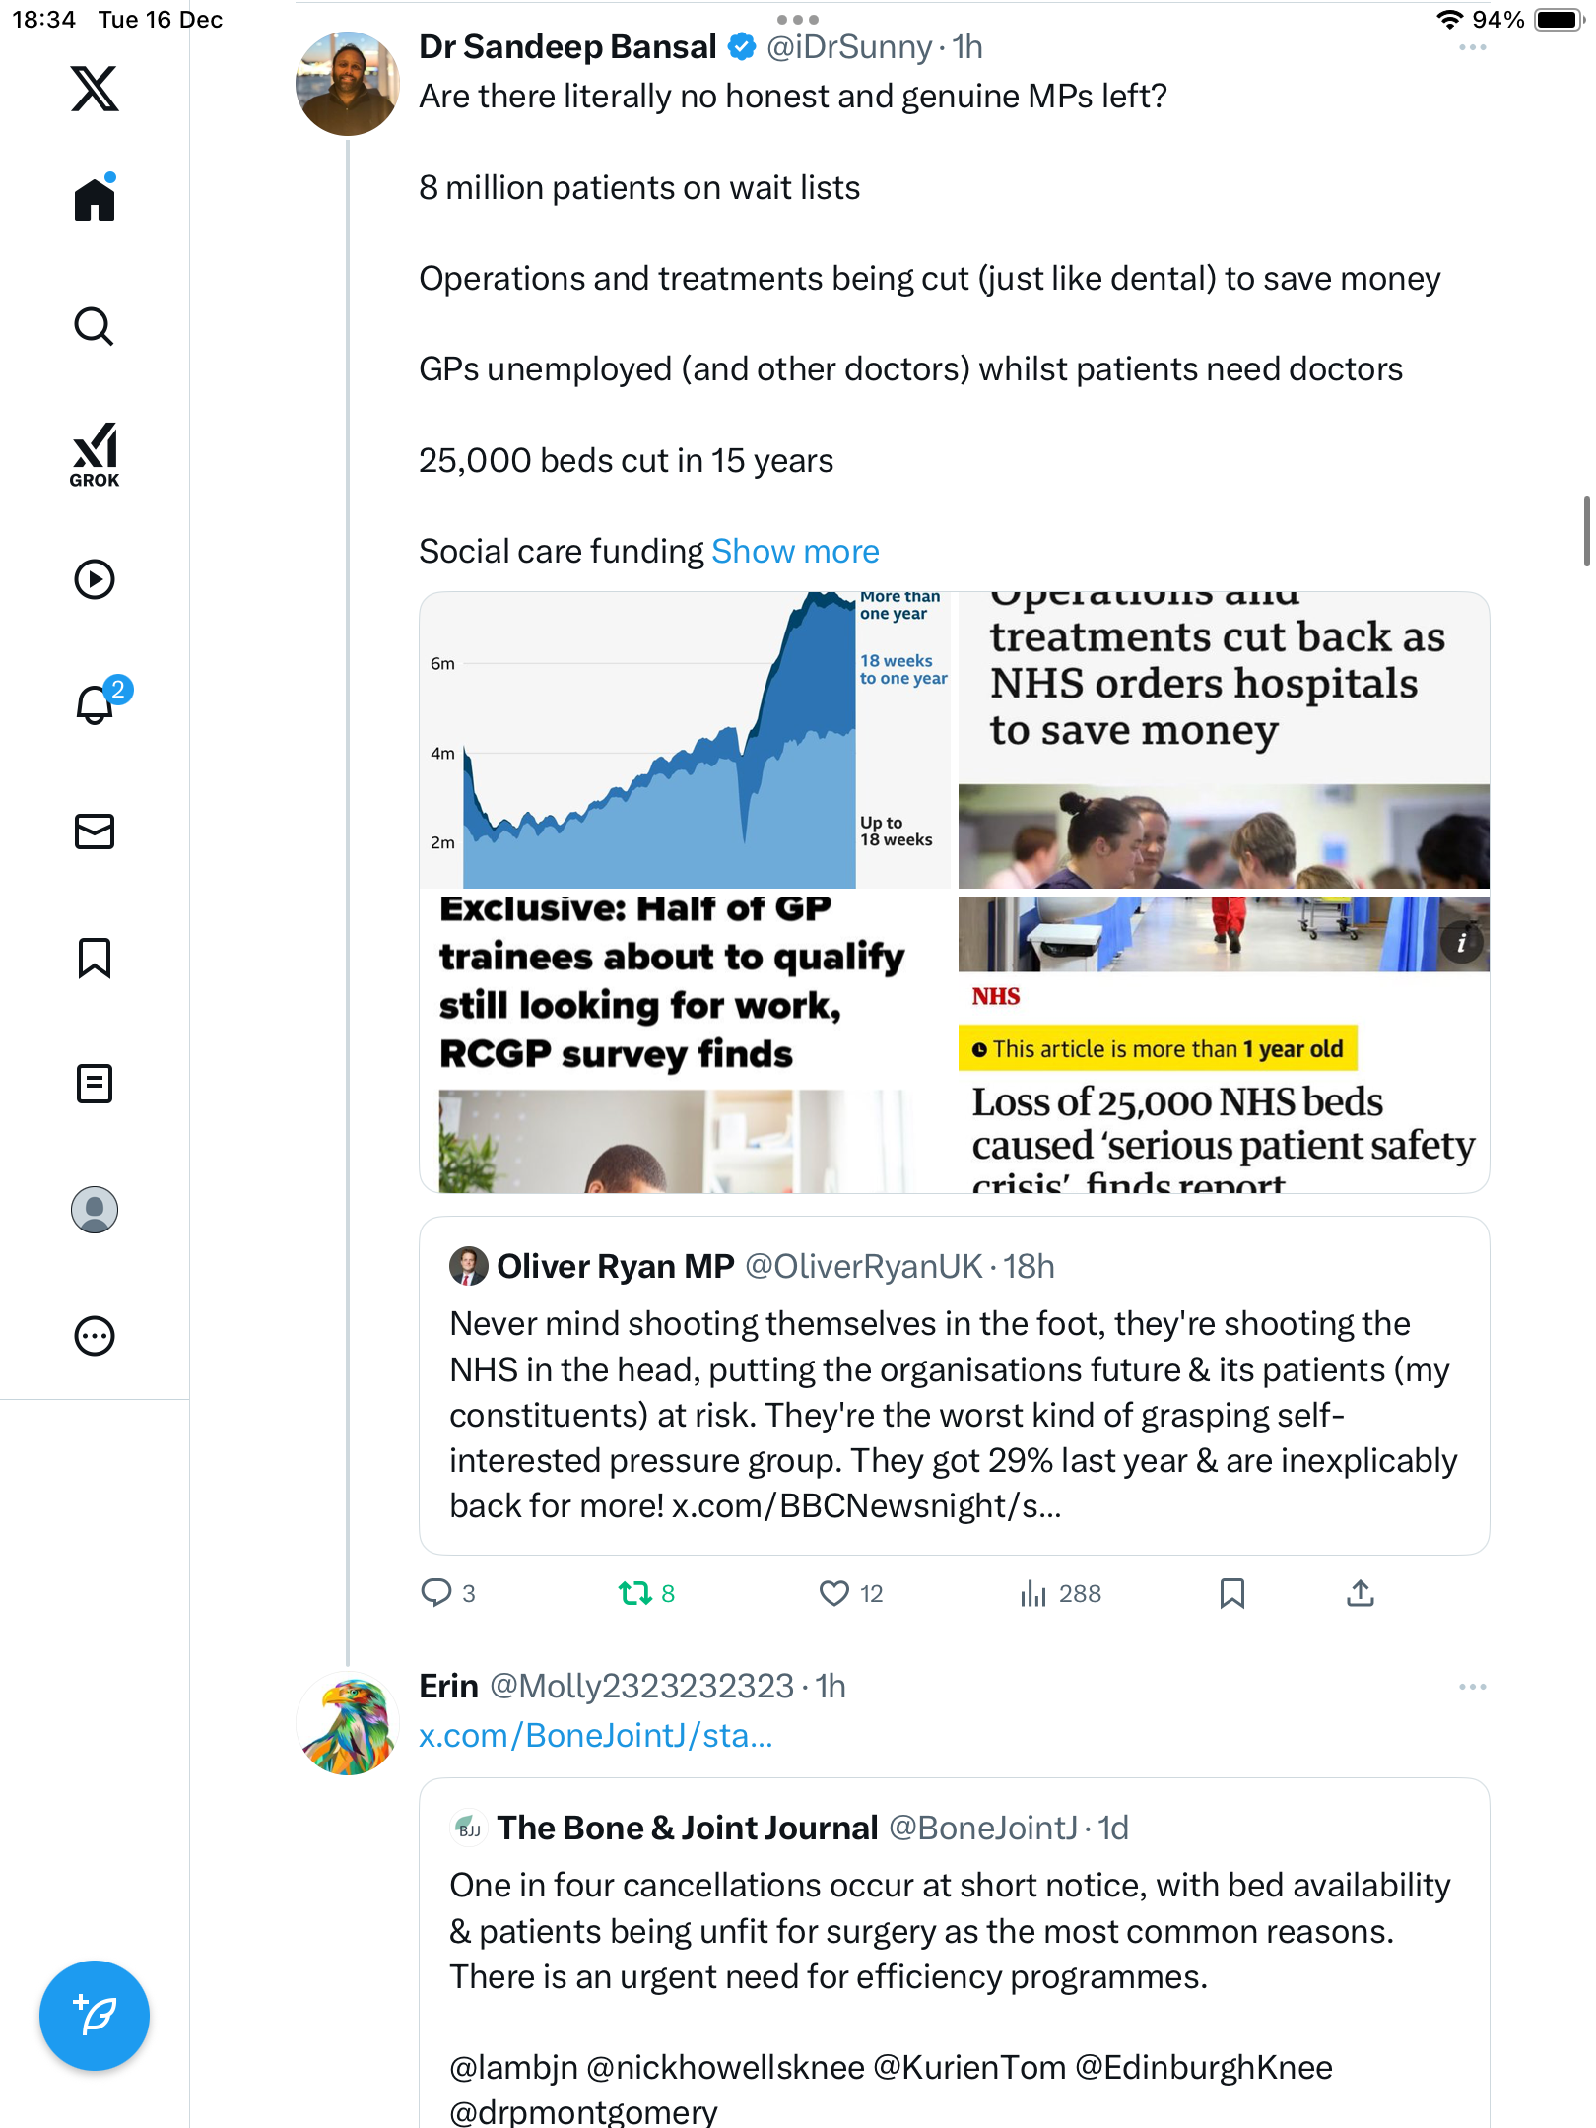Like Dr Sandeep Bansal's post
This screenshot has width=1596, height=2128.
pos(834,1593)
